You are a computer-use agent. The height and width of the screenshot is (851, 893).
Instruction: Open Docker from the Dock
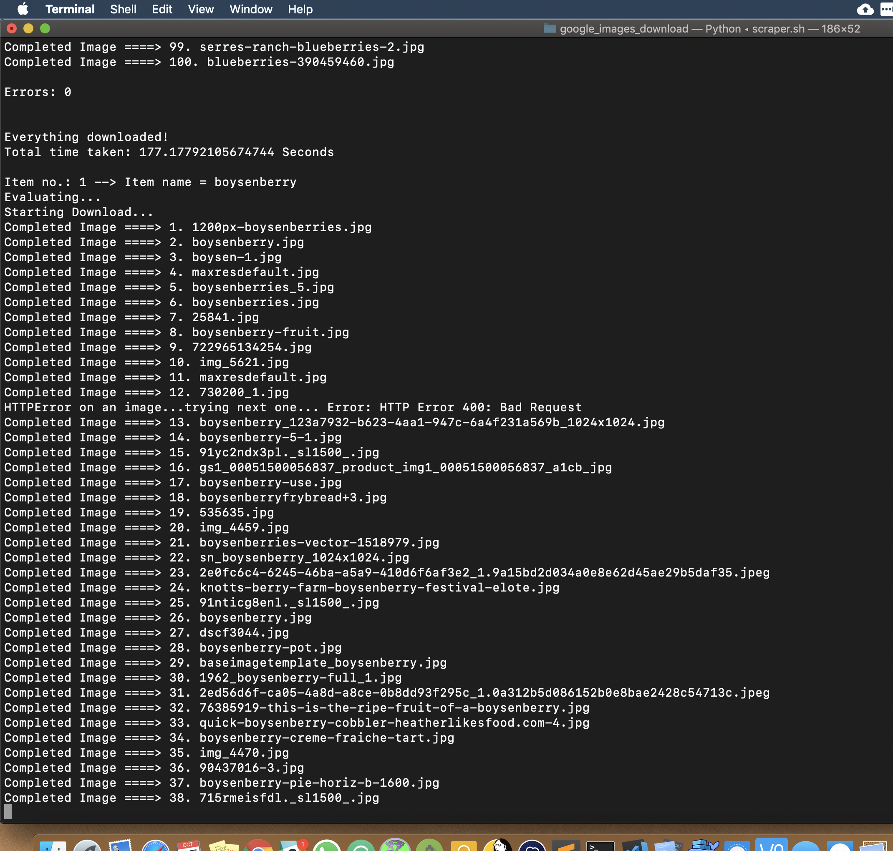pos(703,846)
